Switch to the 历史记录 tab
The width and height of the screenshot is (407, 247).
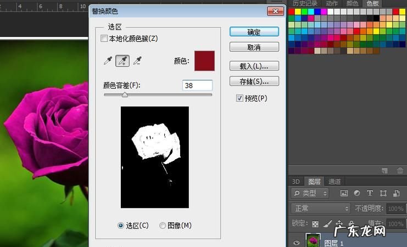point(304,3)
